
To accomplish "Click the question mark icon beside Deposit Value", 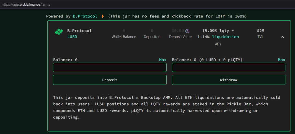I will click(187, 31).
